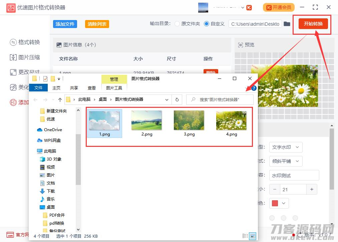Click the VIP badge icon beside username

(x=249, y=8)
